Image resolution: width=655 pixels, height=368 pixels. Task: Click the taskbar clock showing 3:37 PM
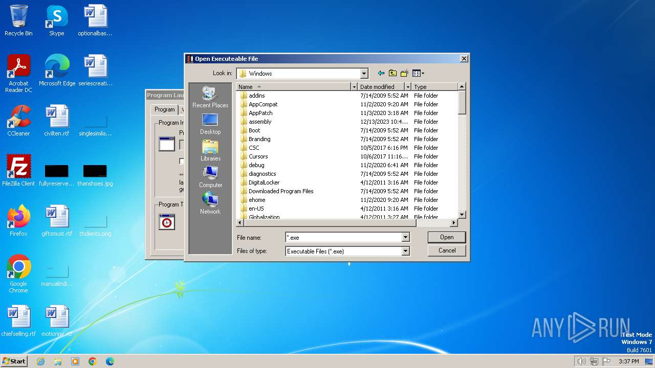(x=628, y=361)
